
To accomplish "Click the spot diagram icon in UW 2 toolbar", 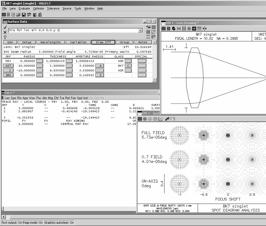I will click(x=145, y=119).
